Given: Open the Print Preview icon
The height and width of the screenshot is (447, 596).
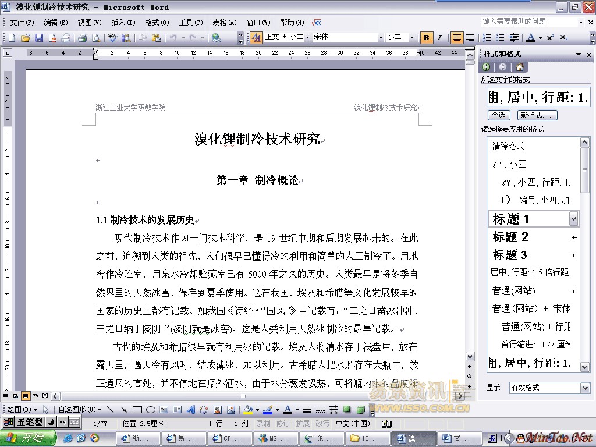Looking at the screenshot, I should [x=96, y=38].
